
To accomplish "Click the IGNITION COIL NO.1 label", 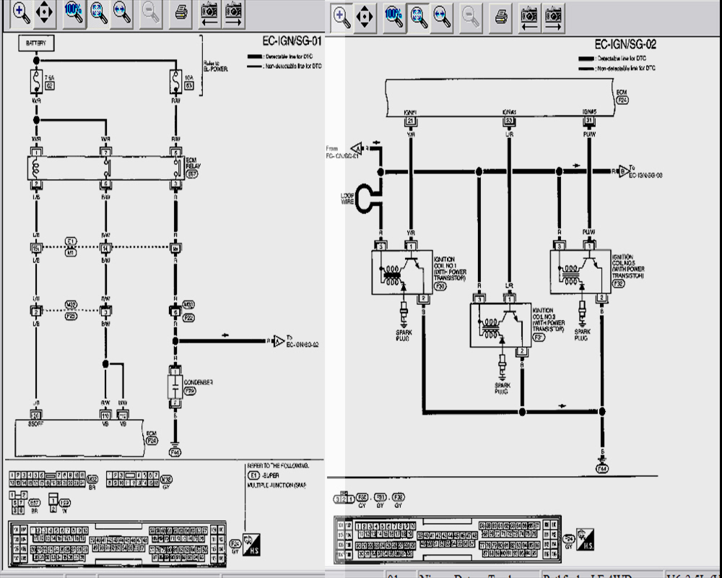I will coord(450,269).
